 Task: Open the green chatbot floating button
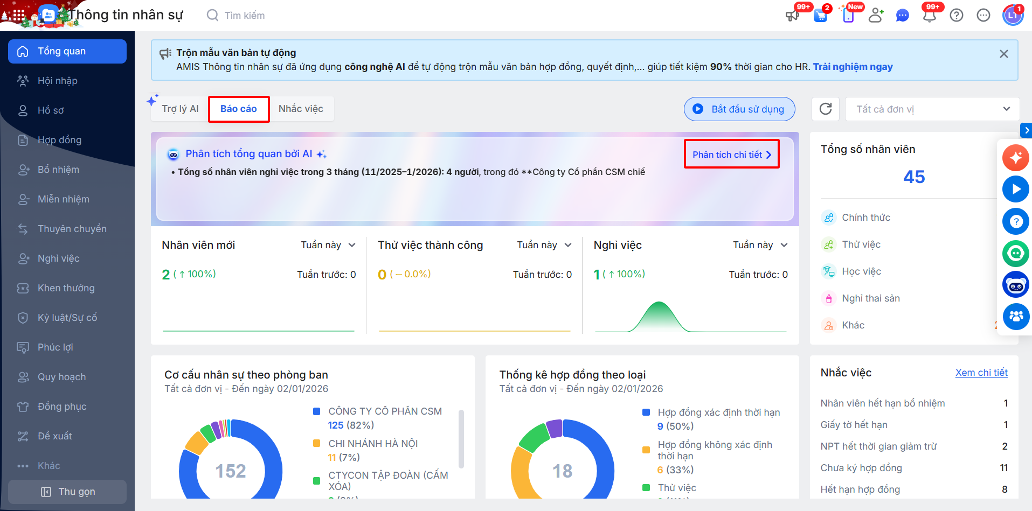click(1016, 253)
